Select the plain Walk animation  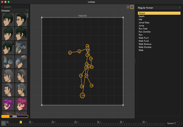click(159, 50)
